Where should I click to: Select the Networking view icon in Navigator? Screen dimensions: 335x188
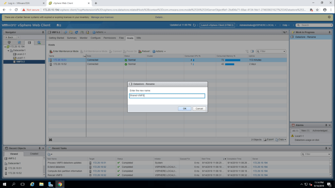click(x=39, y=42)
